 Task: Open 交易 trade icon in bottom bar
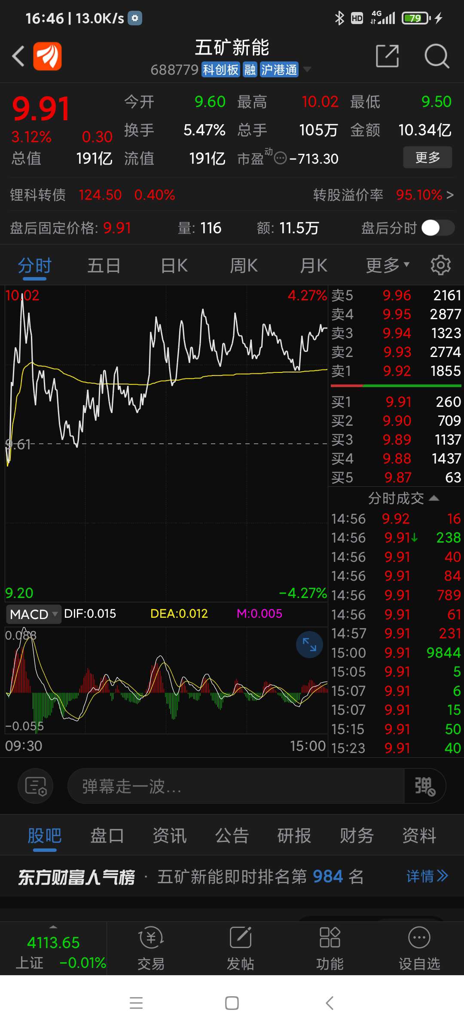(151, 949)
